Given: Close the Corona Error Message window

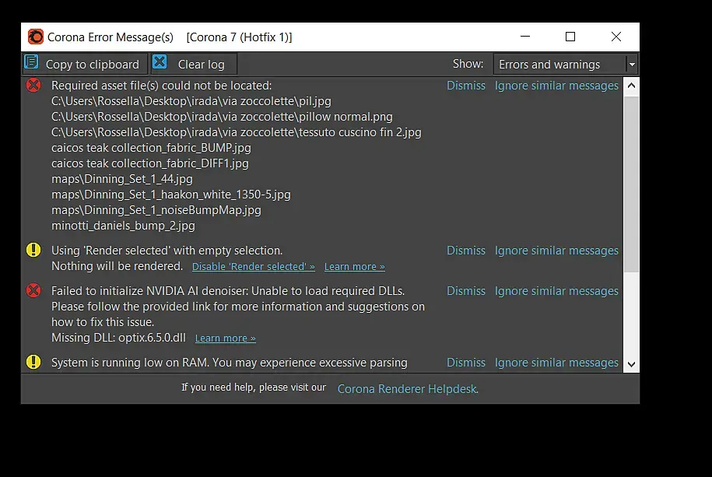Looking at the screenshot, I should [616, 37].
